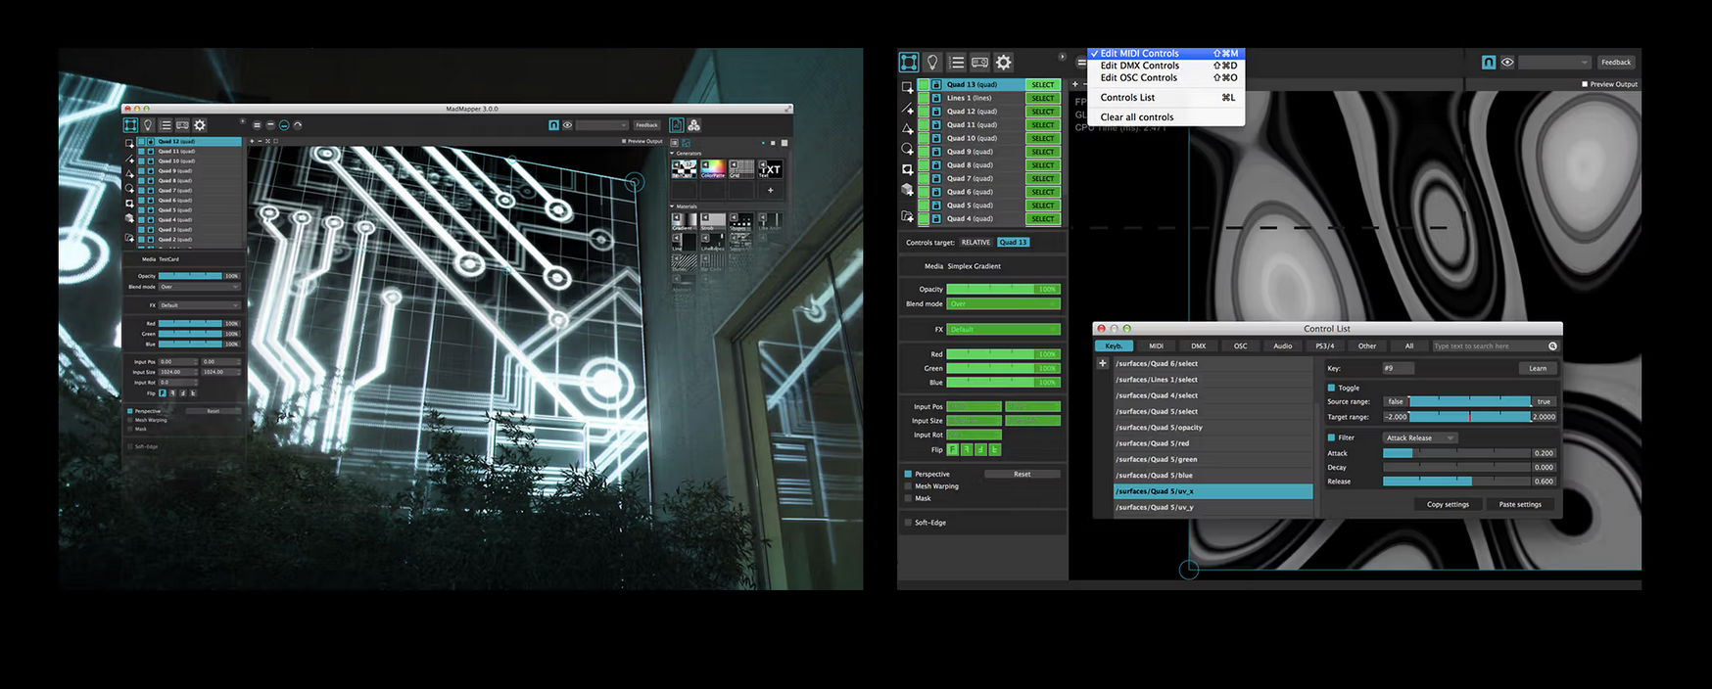Screen dimensions: 1712x689
Task: Adjust the Release slider in Control List
Action: point(1455,482)
